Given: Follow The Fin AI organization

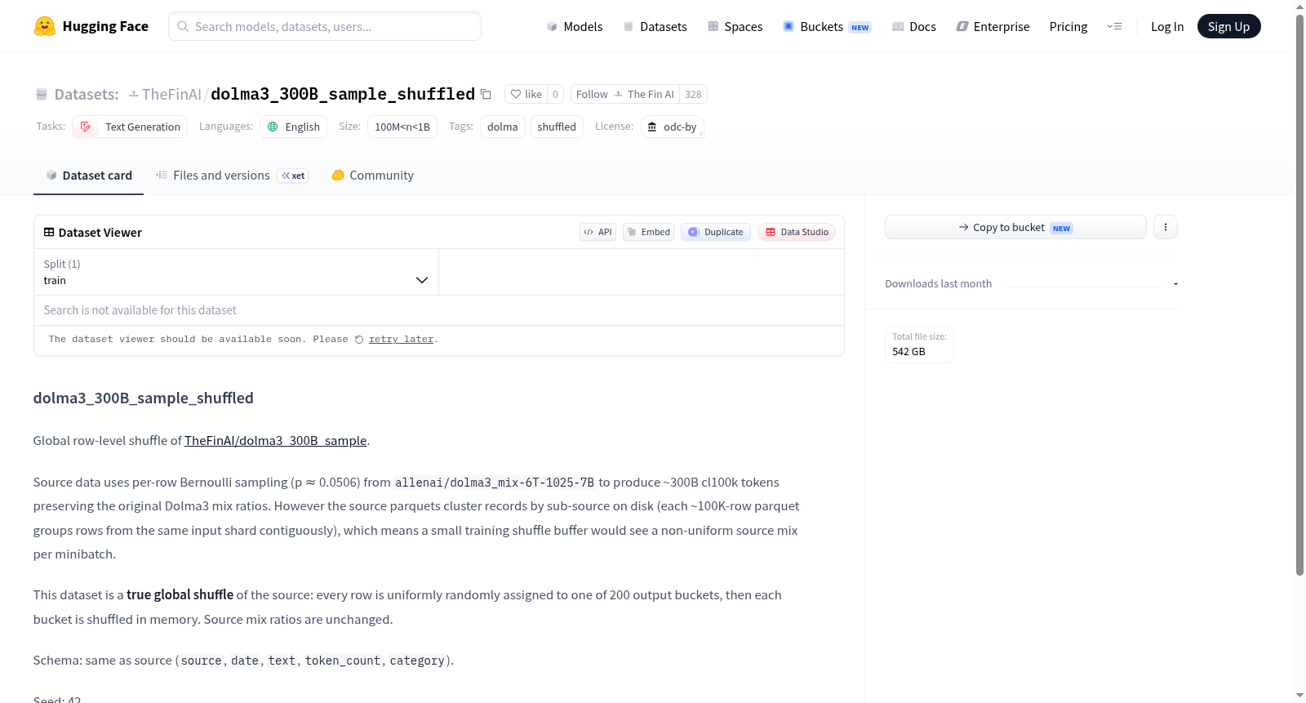Looking at the screenshot, I should click(x=625, y=94).
